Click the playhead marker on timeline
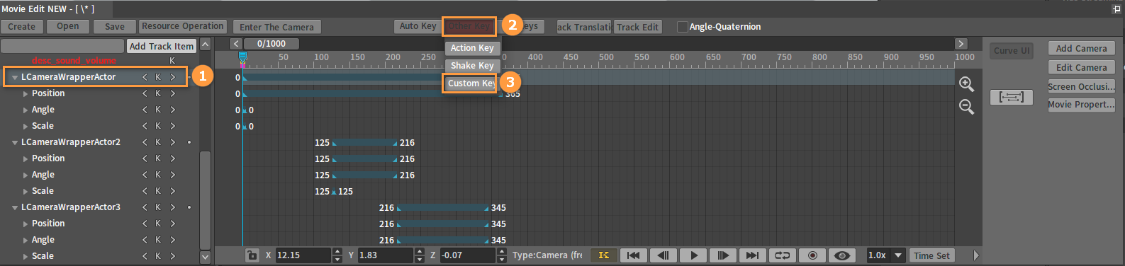This screenshot has width=1125, height=266. pyautogui.click(x=242, y=57)
